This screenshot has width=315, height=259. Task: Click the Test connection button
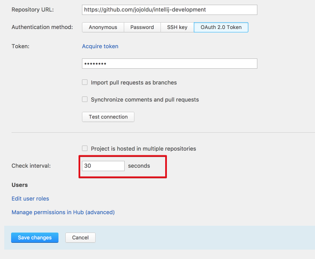[x=108, y=117]
